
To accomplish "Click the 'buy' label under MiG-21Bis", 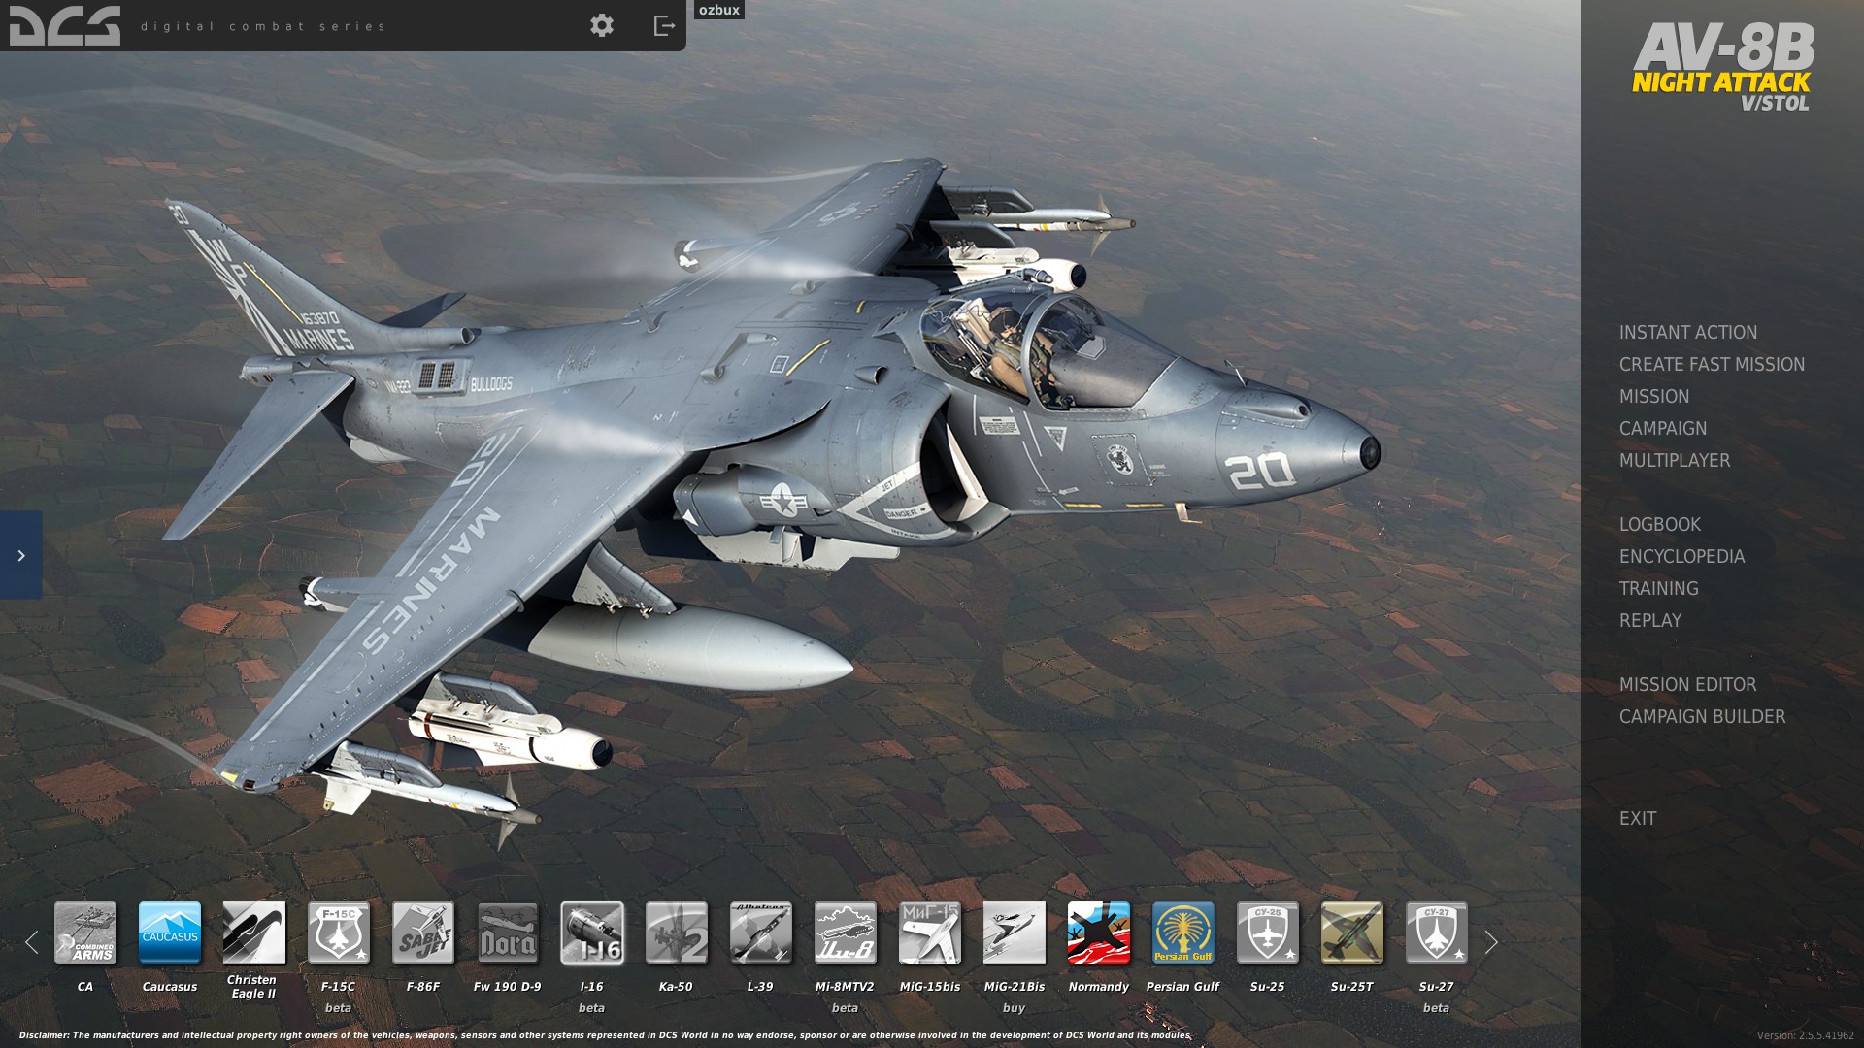I will point(1014,1008).
